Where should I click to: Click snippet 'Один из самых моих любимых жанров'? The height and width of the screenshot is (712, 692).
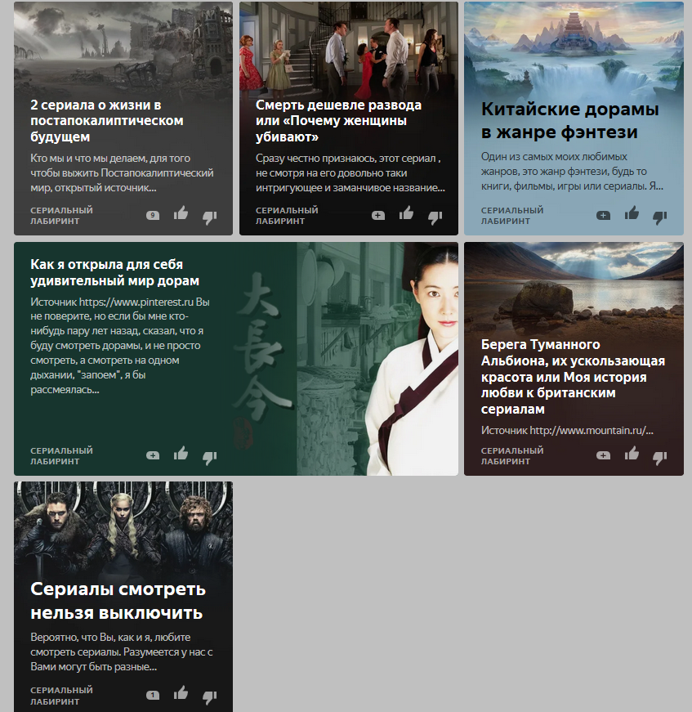tap(572, 171)
